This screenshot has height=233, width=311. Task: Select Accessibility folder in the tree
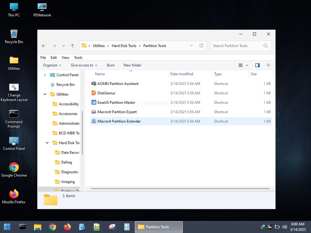tap(66, 104)
